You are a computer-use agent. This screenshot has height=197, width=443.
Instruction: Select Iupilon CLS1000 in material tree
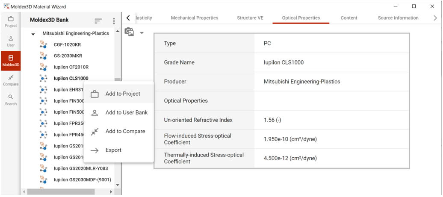[x=71, y=79]
